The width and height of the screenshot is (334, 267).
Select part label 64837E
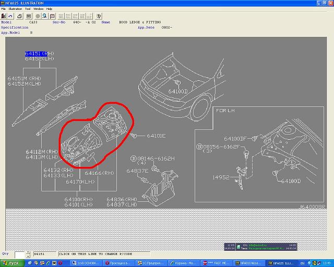[136, 171]
